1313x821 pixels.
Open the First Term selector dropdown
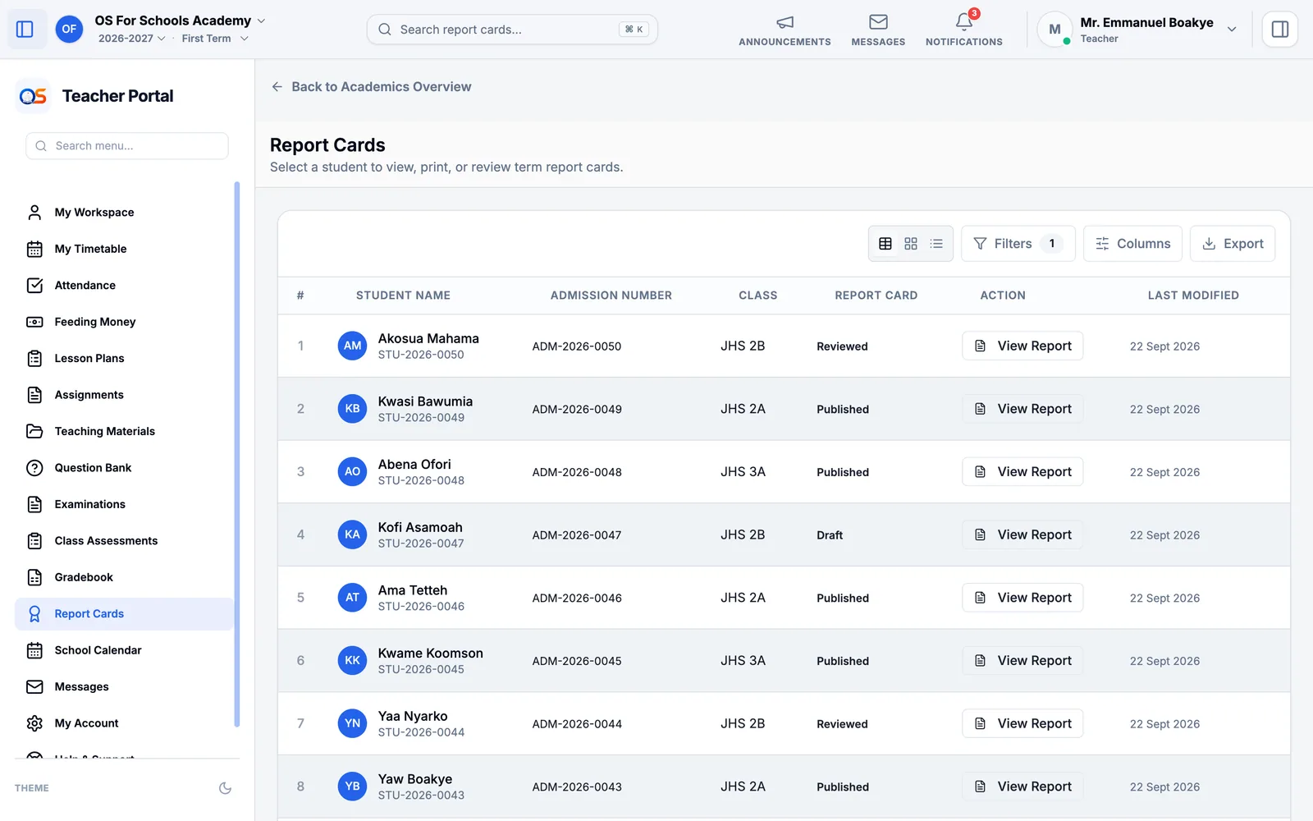215,39
